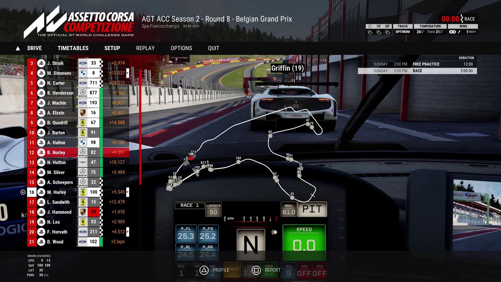Click the red 00:00 race timer
This screenshot has width=501, height=282.
tap(450, 19)
